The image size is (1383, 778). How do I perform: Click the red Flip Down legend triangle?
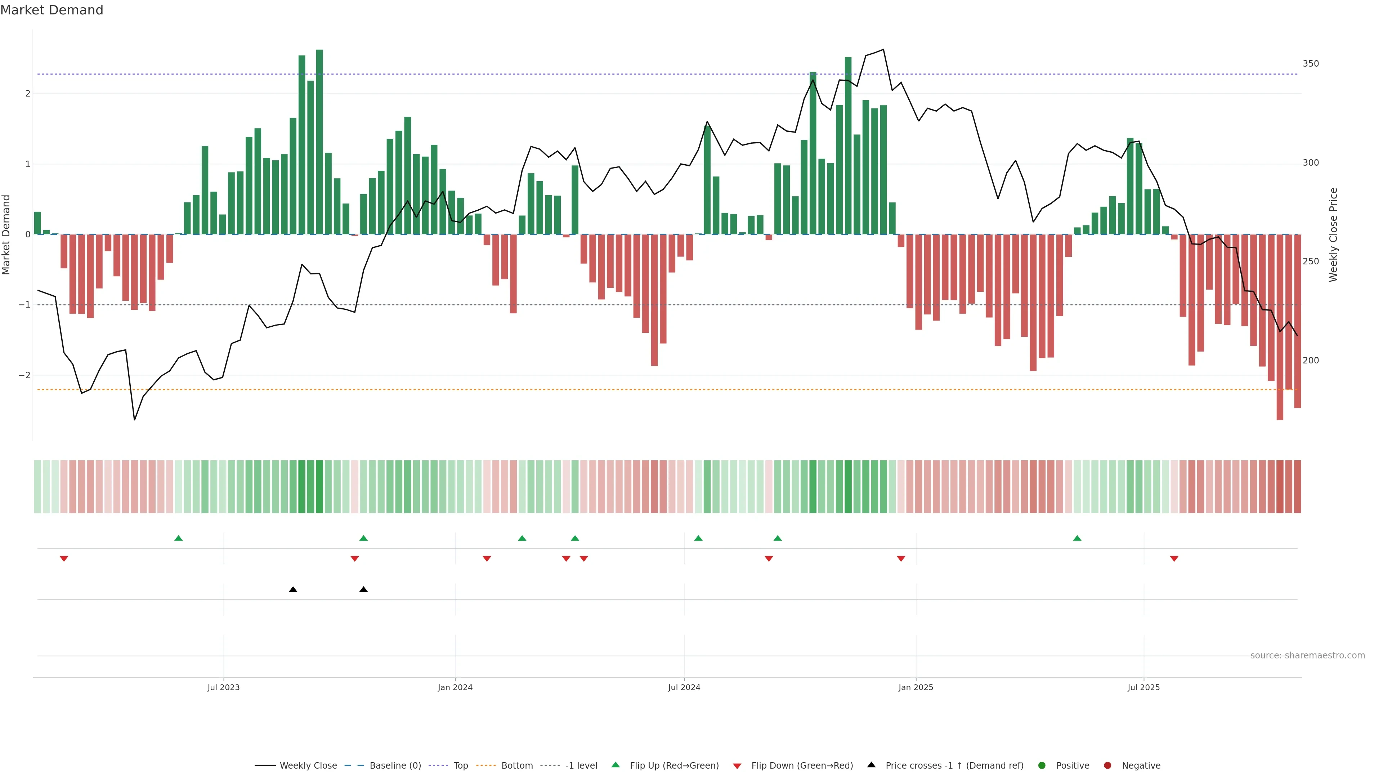(737, 766)
